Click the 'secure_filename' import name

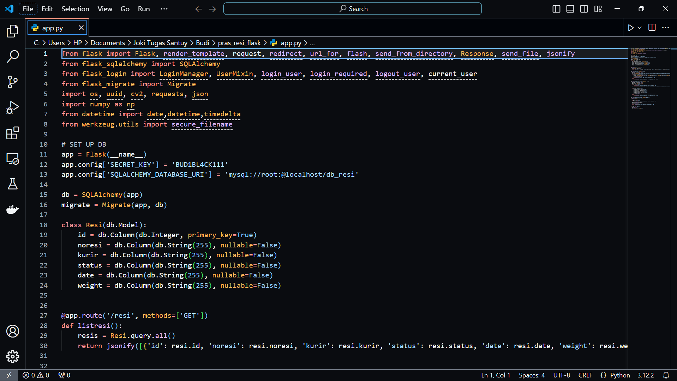point(202,124)
